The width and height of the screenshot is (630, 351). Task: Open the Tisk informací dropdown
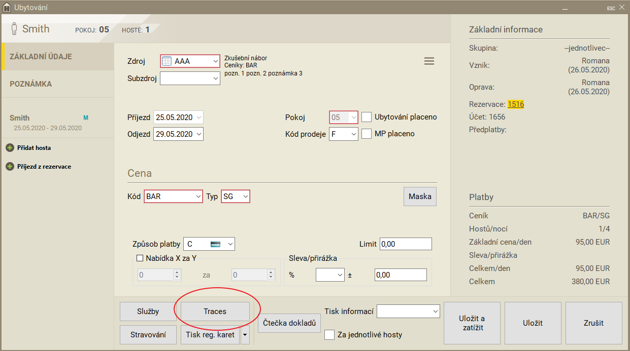[408, 311]
